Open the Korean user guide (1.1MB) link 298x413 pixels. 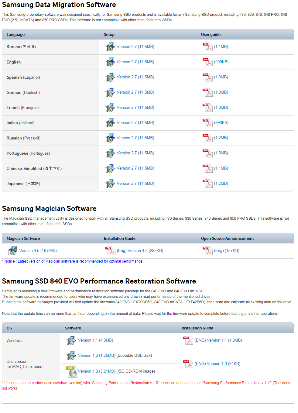pyautogui.click(x=221, y=46)
